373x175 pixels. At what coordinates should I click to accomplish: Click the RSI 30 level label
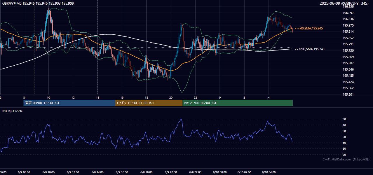(344, 149)
